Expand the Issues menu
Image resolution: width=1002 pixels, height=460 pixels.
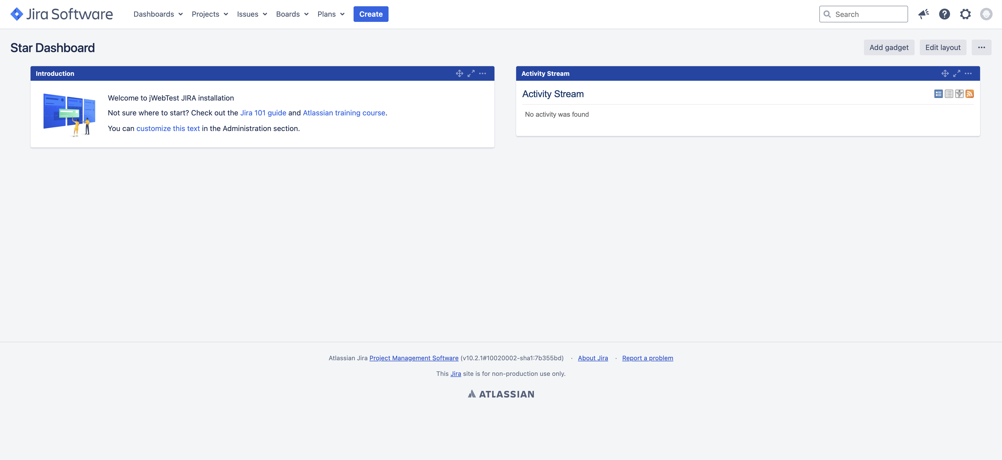pyautogui.click(x=252, y=14)
